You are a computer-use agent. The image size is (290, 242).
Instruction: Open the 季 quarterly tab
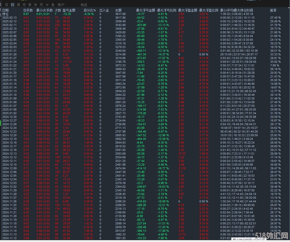30,5
